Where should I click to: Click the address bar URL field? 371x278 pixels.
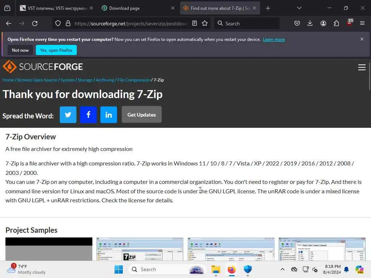tap(131, 24)
